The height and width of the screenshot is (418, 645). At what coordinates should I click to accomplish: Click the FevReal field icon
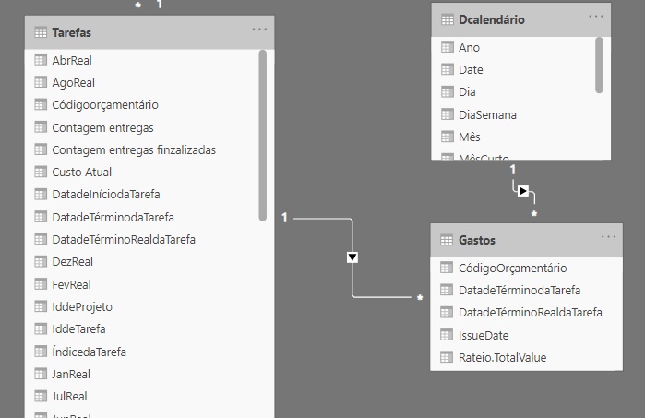coord(41,284)
